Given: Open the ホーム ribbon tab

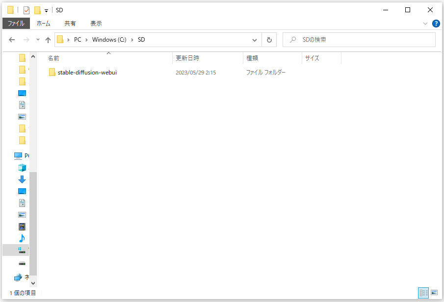Looking at the screenshot, I should point(43,24).
